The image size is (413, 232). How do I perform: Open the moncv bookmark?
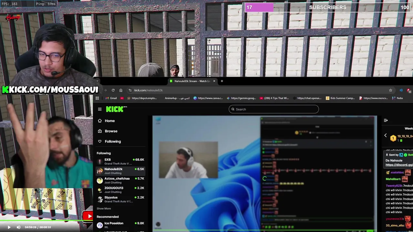click(x=374, y=98)
